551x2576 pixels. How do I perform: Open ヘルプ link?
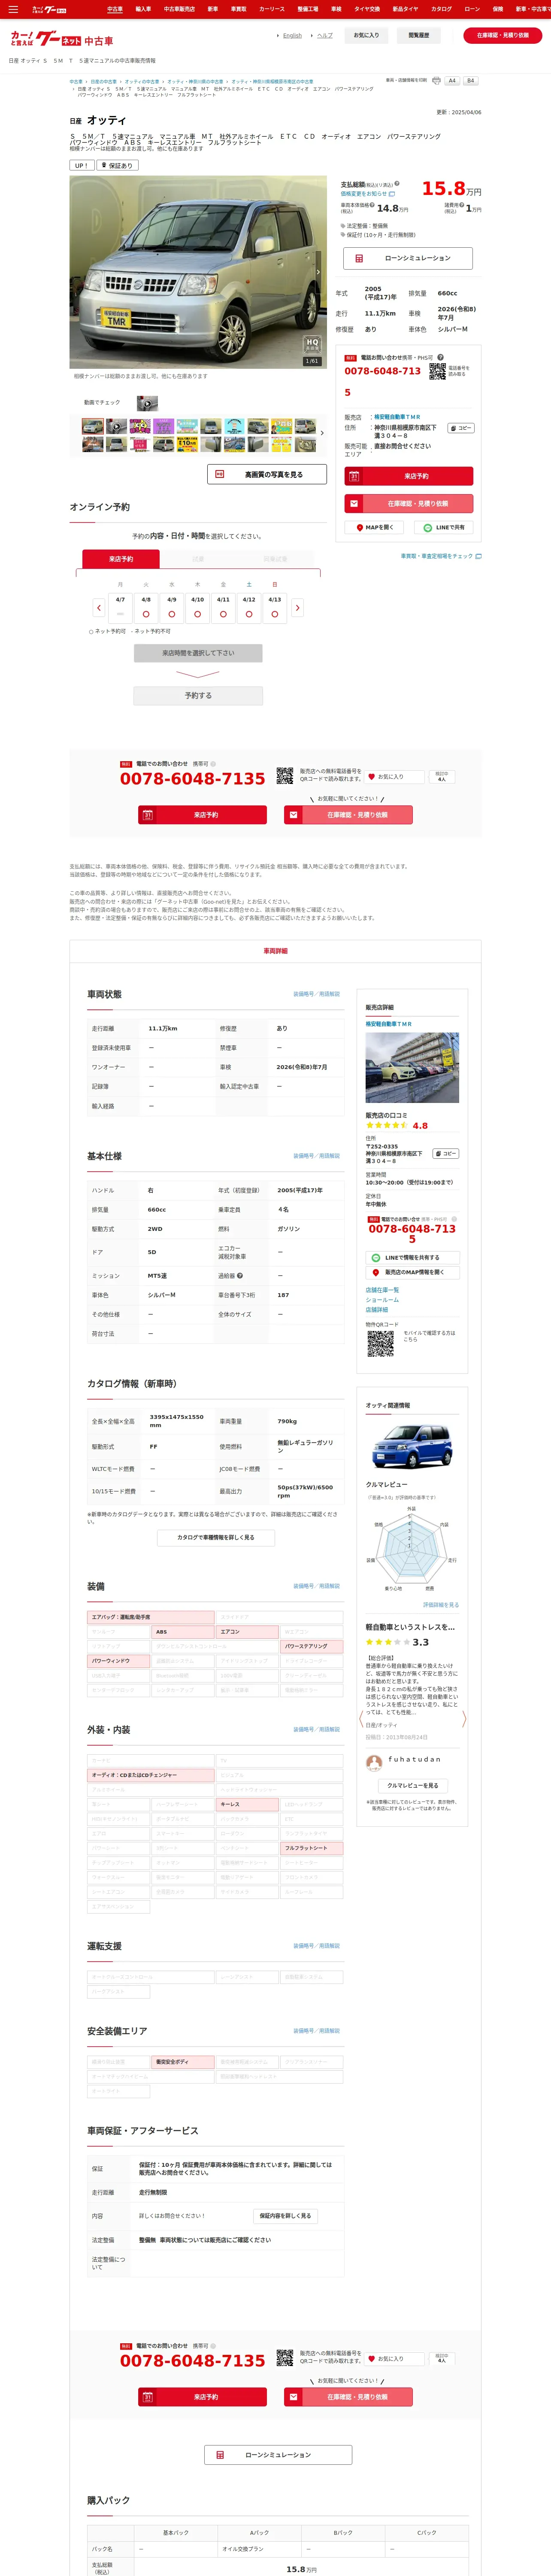pyautogui.click(x=325, y=35)
